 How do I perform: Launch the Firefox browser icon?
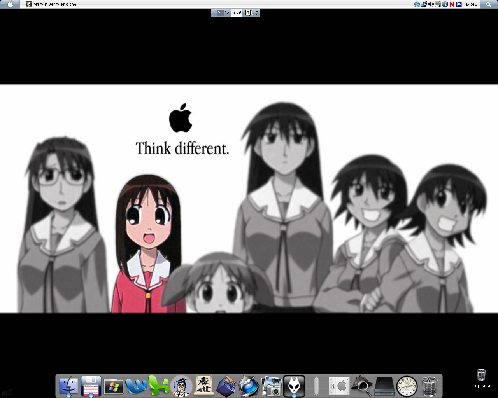tap(249, 386)
